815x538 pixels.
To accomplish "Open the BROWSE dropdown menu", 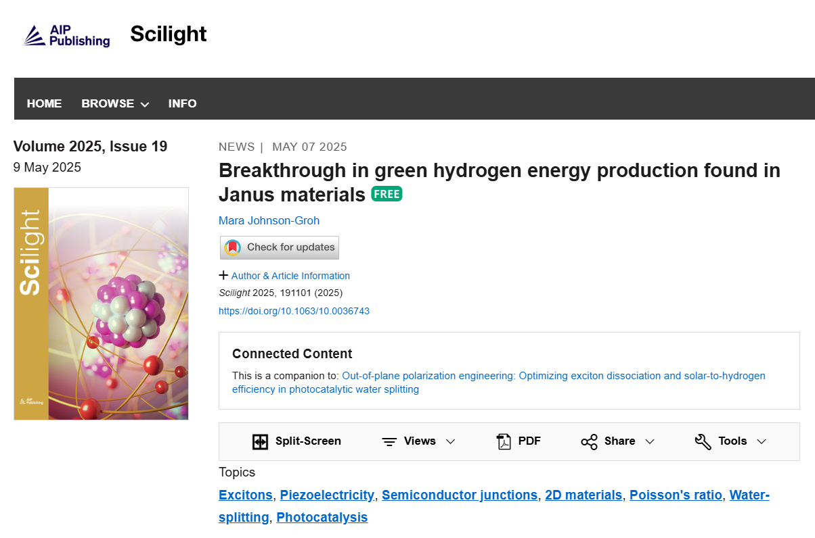I will (x=115, y=103).
